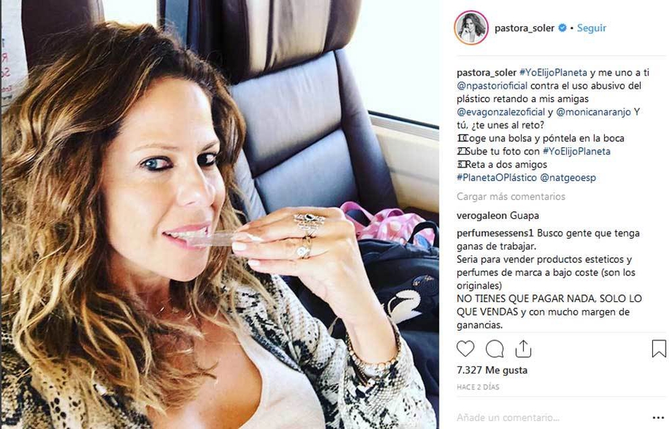
Task: Open perfumesessens1 commenter profile
Action: 495,233
